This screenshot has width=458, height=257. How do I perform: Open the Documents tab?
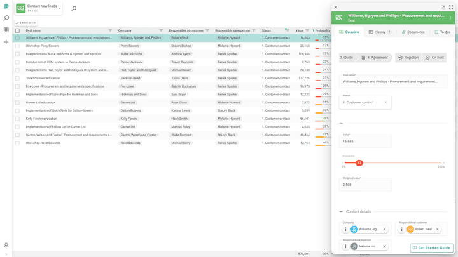[413, 32]
